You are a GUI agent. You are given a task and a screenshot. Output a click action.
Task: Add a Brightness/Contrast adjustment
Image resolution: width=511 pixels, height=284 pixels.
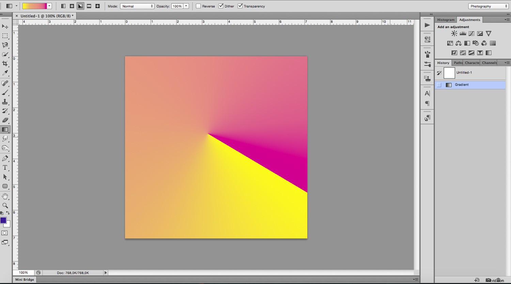(454, 33)
